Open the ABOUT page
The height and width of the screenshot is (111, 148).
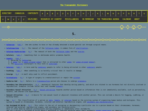click(137, 19)
